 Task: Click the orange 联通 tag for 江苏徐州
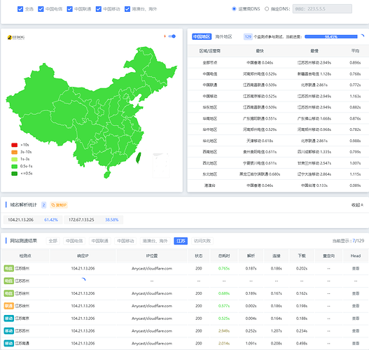pyautogui.click(x=9, y=306)
